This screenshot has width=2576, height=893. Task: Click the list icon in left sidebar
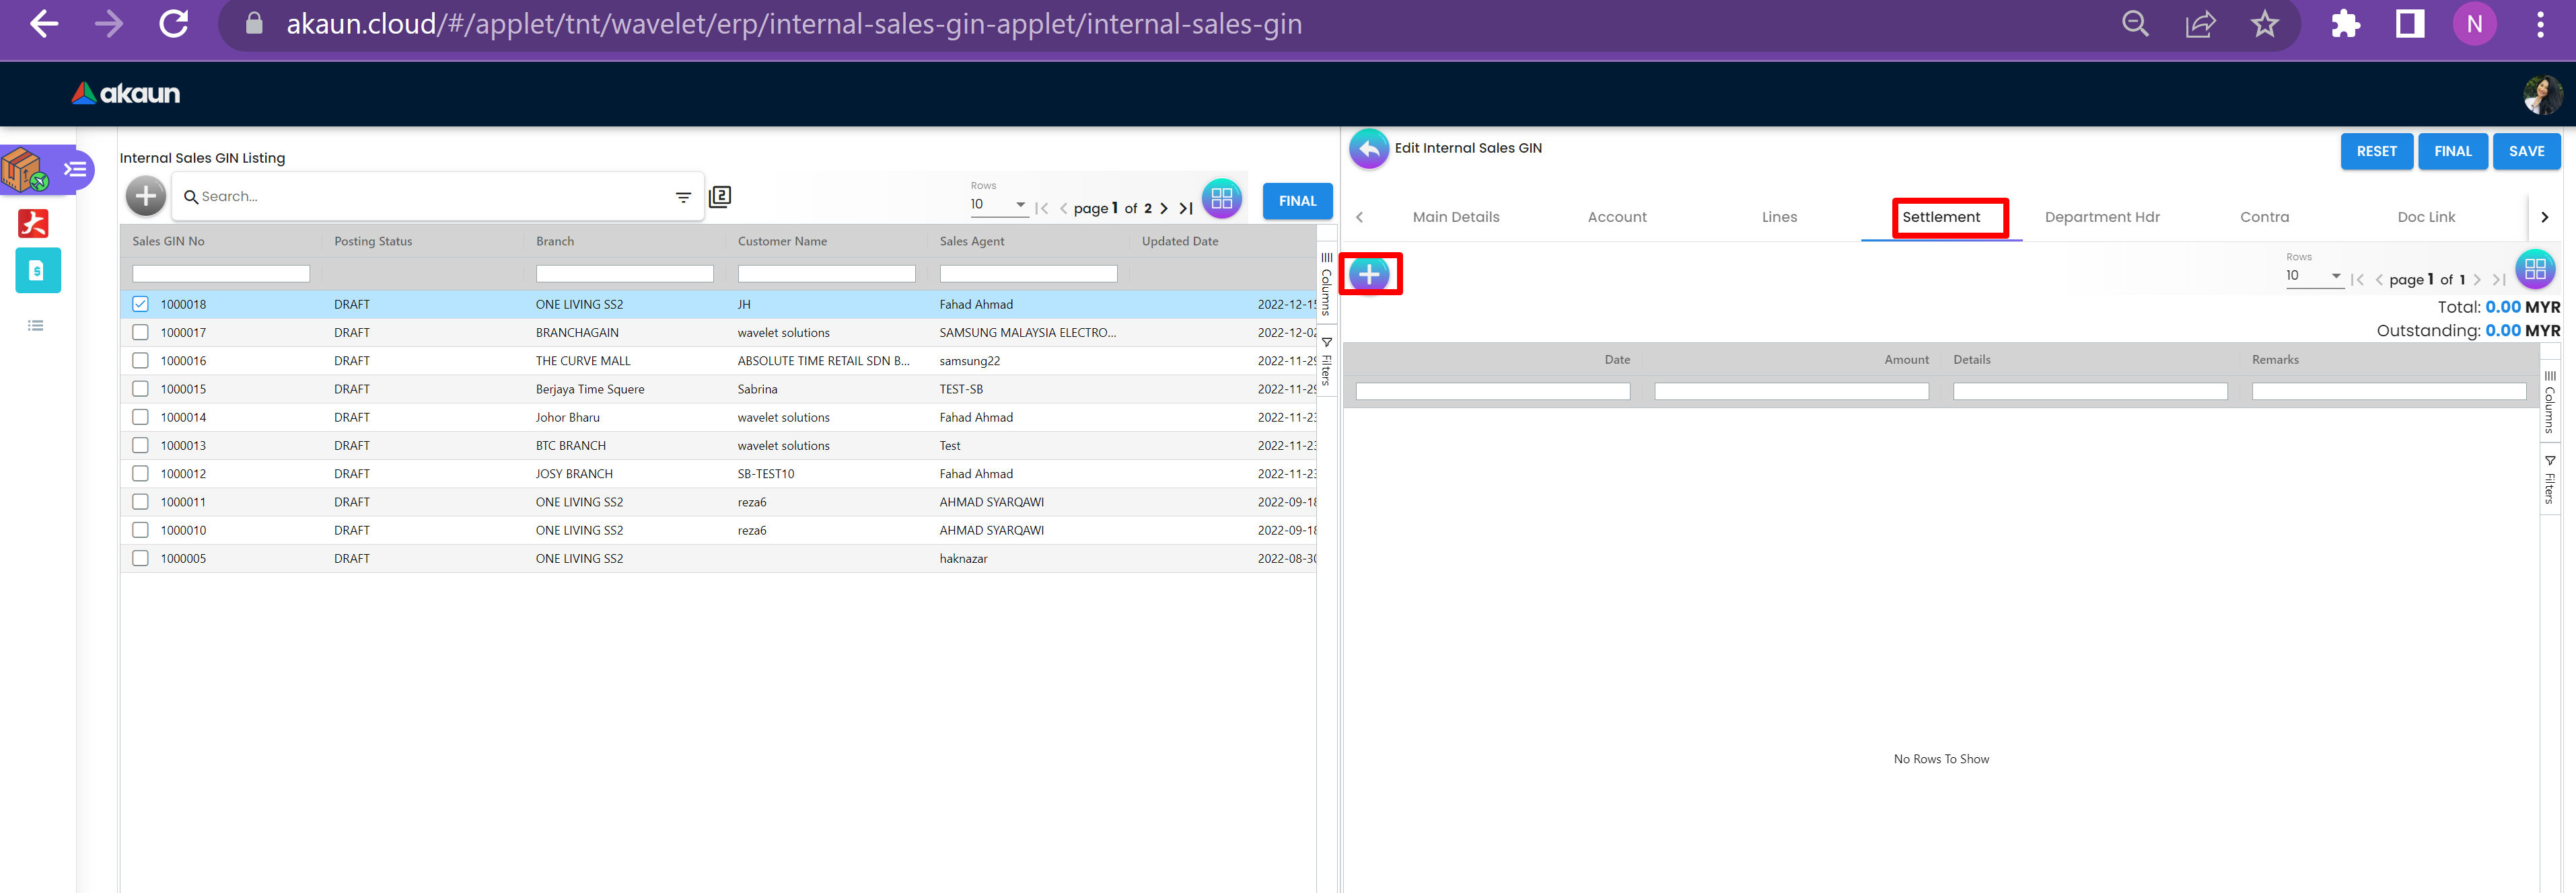pos(36,325)
